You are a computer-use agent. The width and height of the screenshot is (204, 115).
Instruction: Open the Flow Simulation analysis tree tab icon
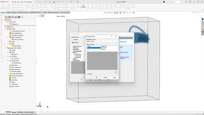click(x=22, y=17)
